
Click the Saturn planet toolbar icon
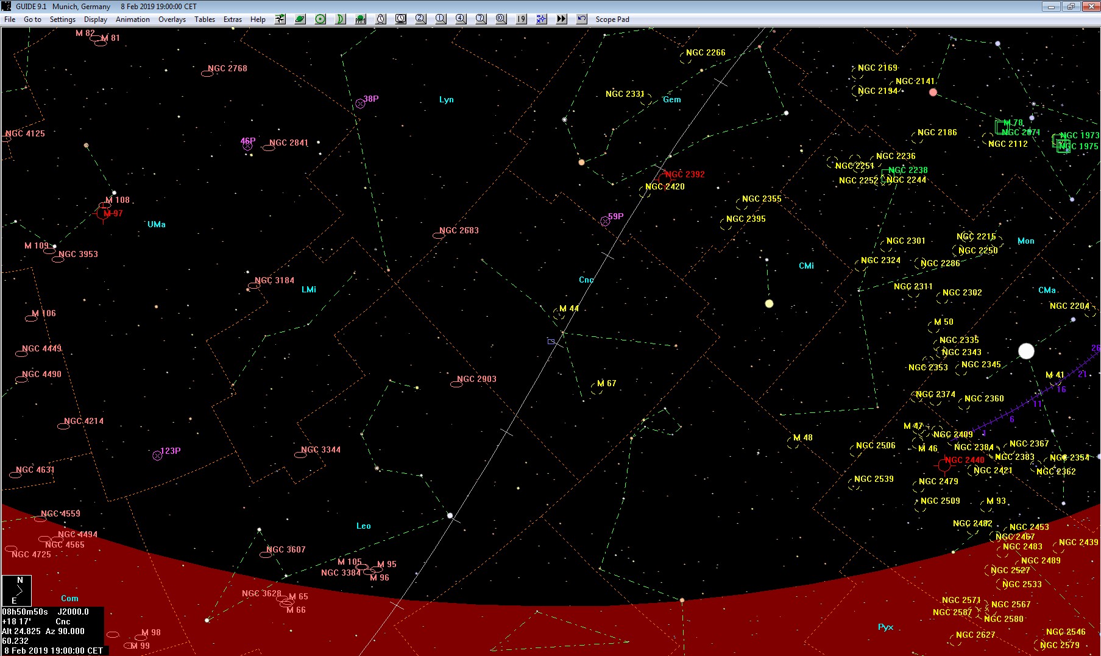[300, 19]
